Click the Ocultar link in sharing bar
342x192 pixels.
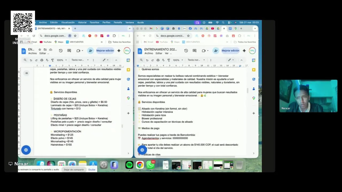[x=92, y=170]
